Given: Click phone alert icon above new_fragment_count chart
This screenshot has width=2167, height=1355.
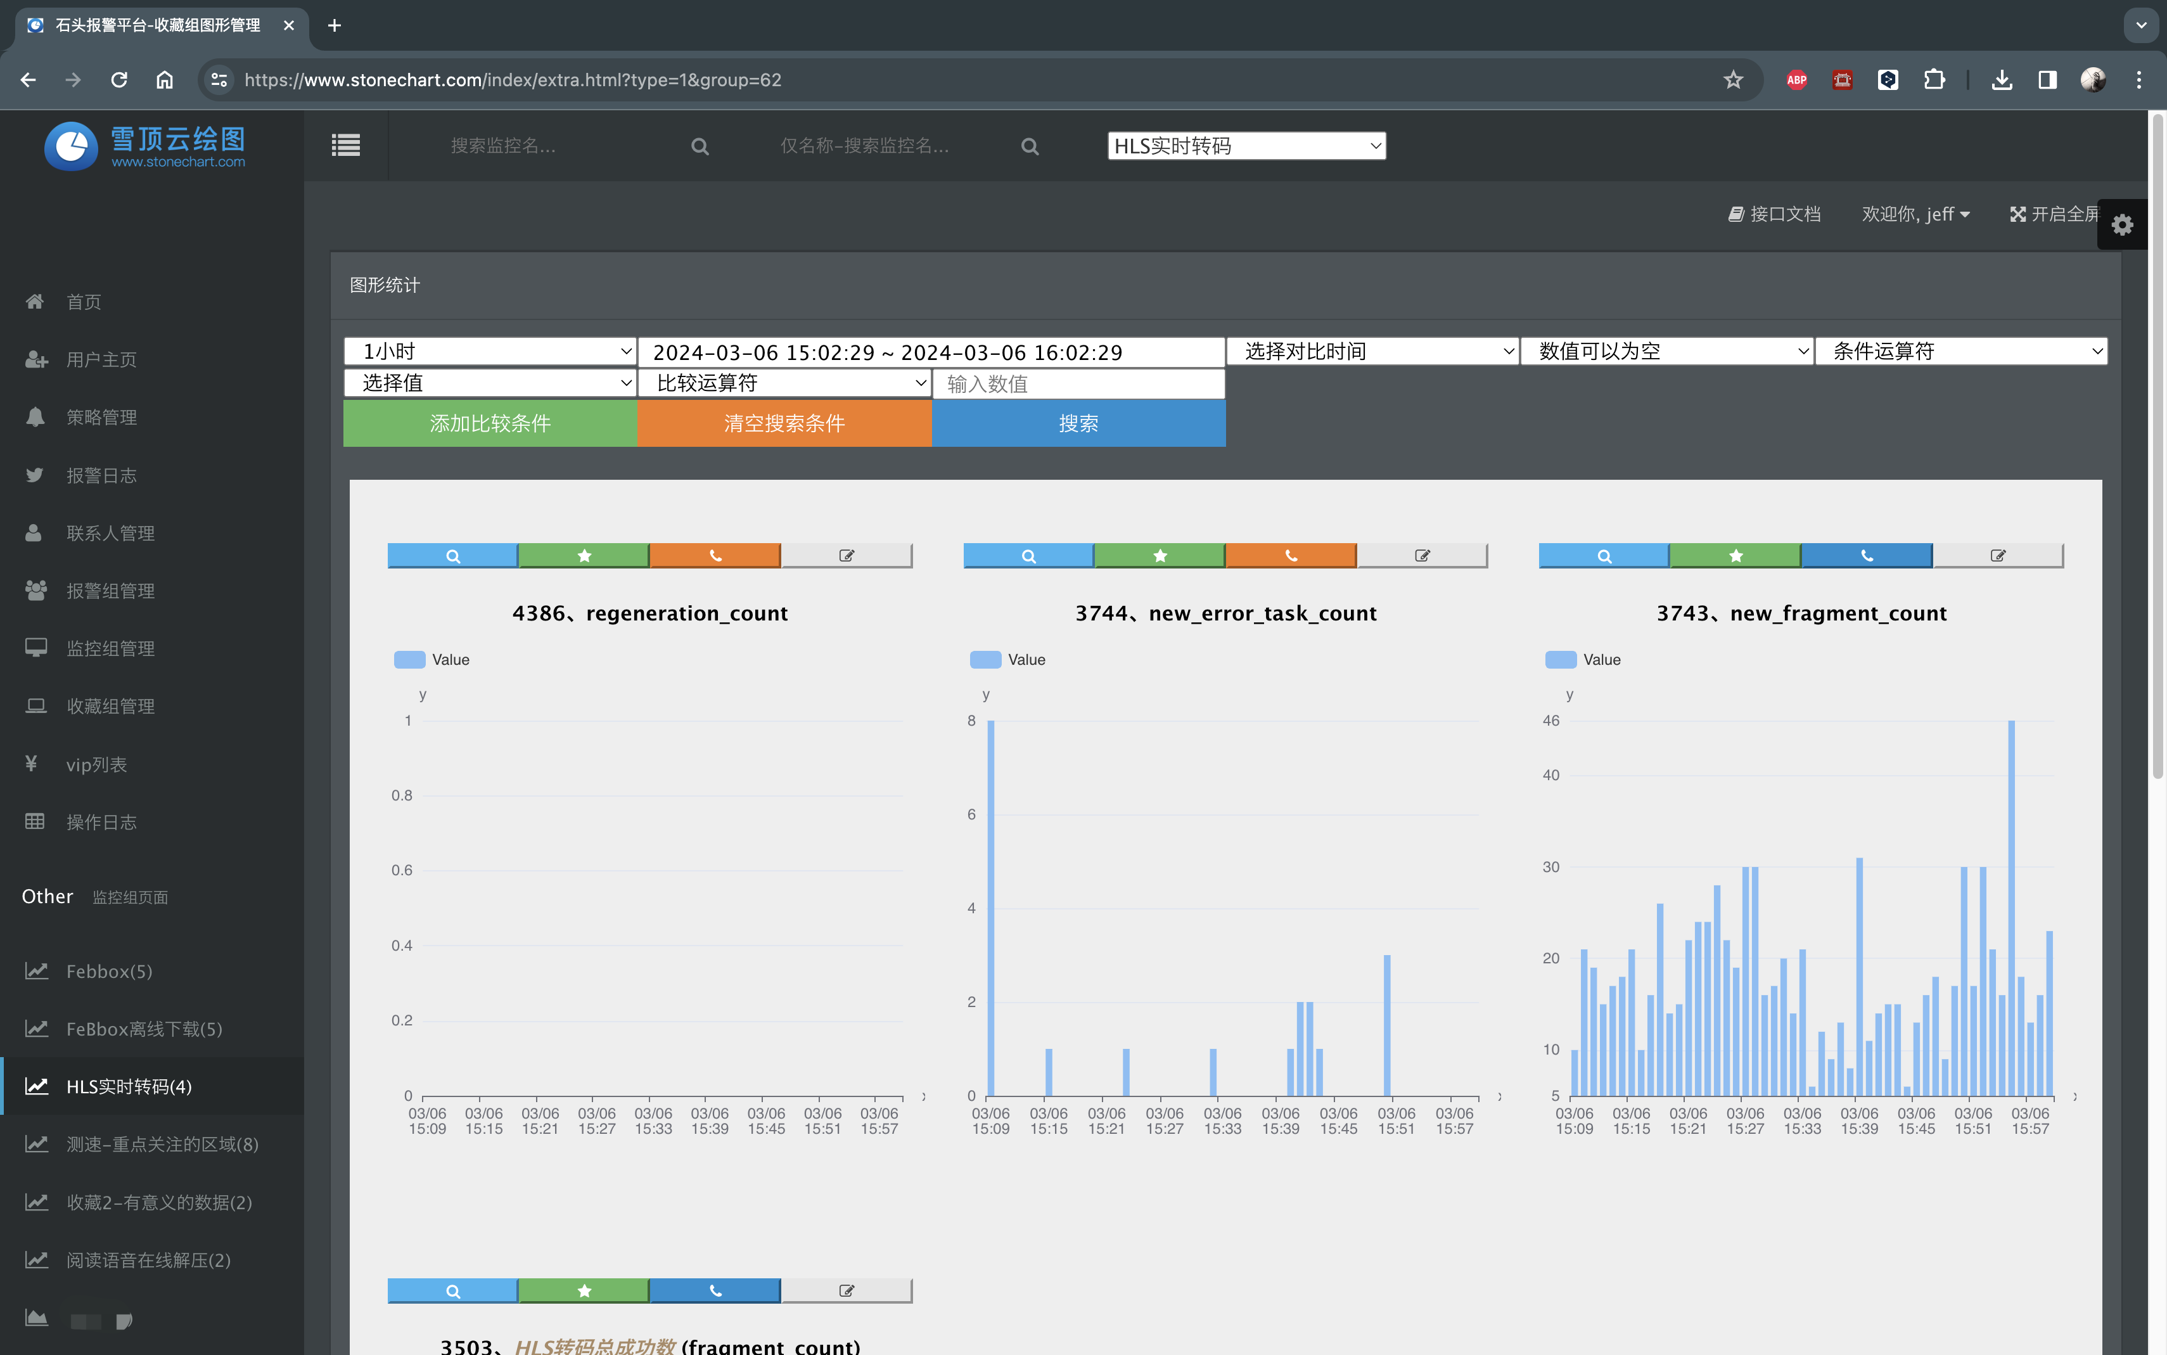Looking at the screenshot, I should pos(1866,556).
